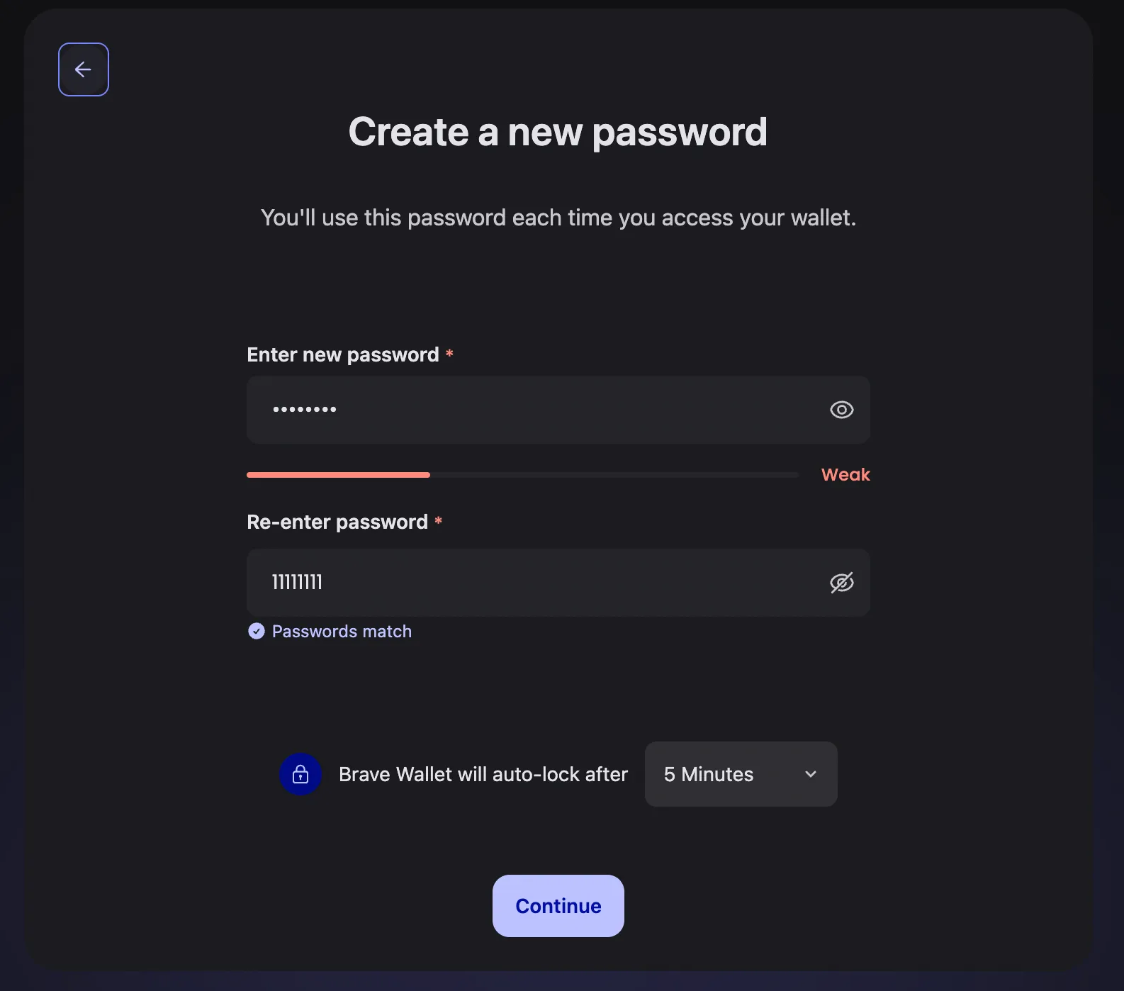Click the required asterisk next to Enter new password
This screenshot has height=991, width=1124.
pyautogui.click(x=450, y=352)
